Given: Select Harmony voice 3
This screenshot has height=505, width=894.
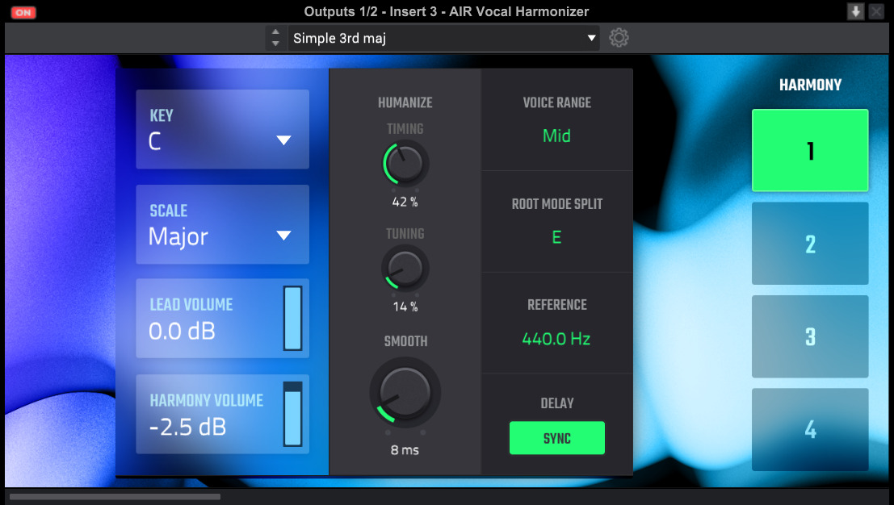Looking at the screenshot, I should [810, 336].
